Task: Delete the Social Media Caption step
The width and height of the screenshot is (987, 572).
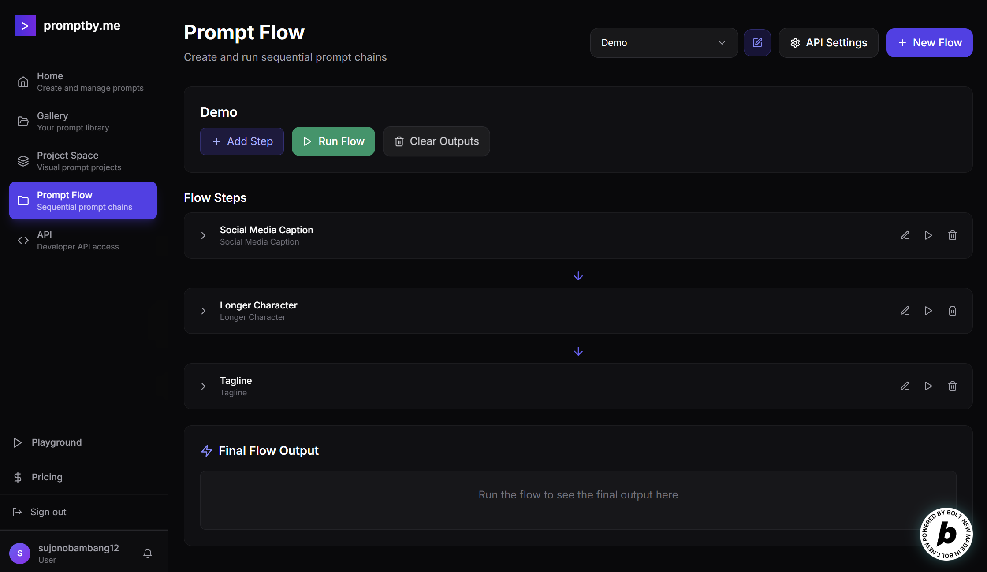Action: (x=952, y=235)
